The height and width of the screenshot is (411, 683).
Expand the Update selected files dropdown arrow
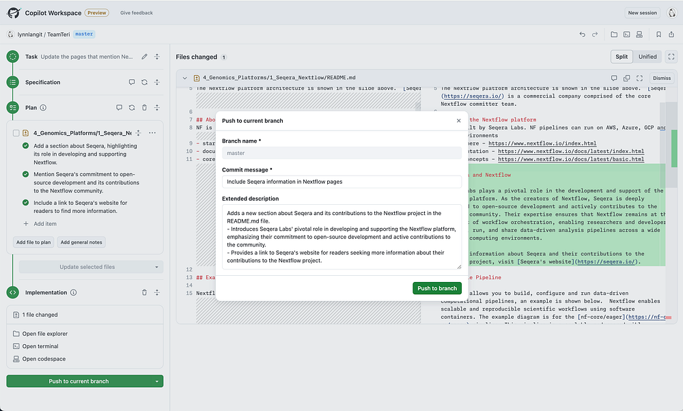[x=157, y=268]
